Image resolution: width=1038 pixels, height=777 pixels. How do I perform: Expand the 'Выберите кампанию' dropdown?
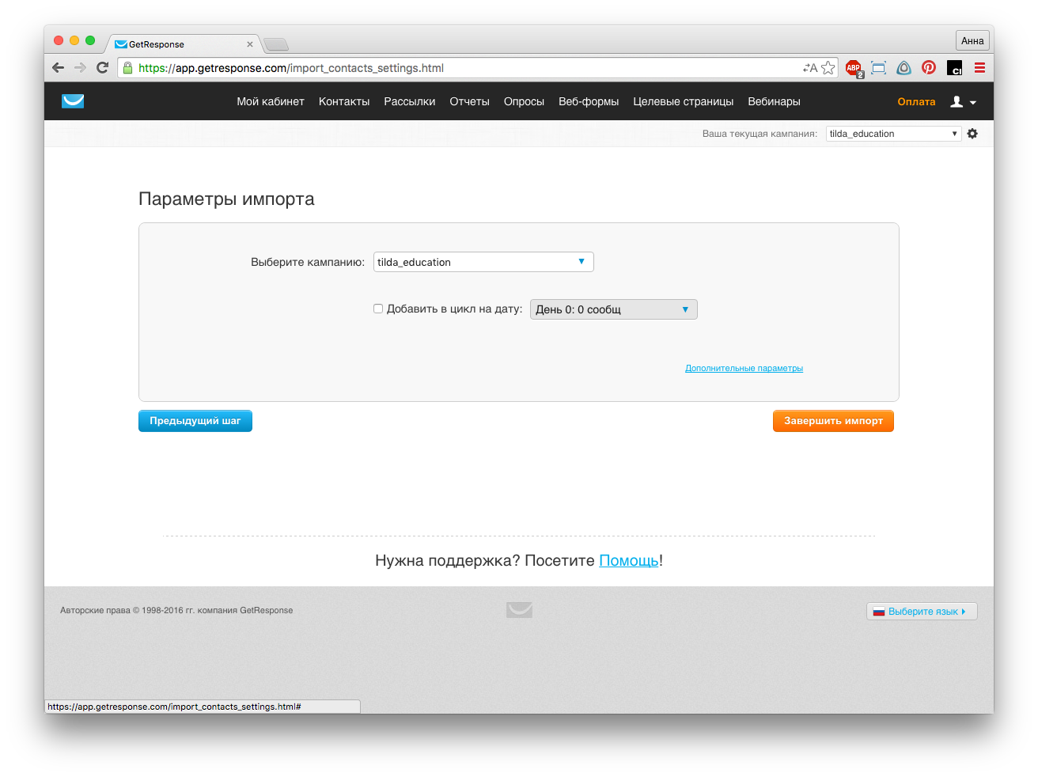coord(483,262)
